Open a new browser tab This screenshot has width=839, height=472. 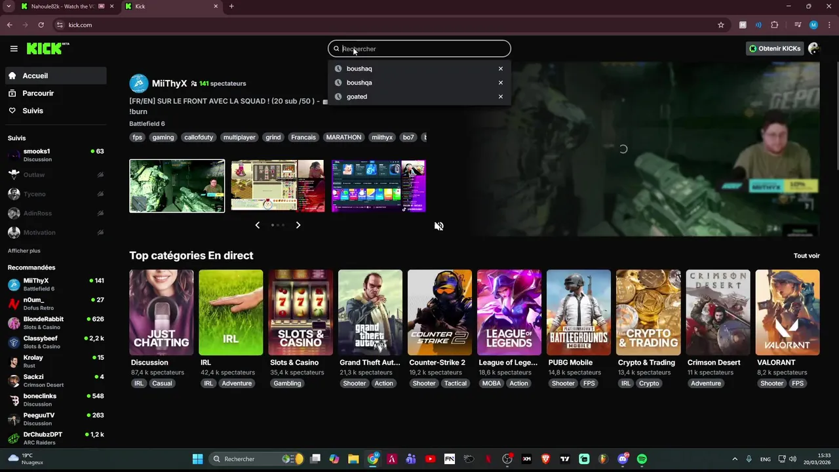(231, 7)
